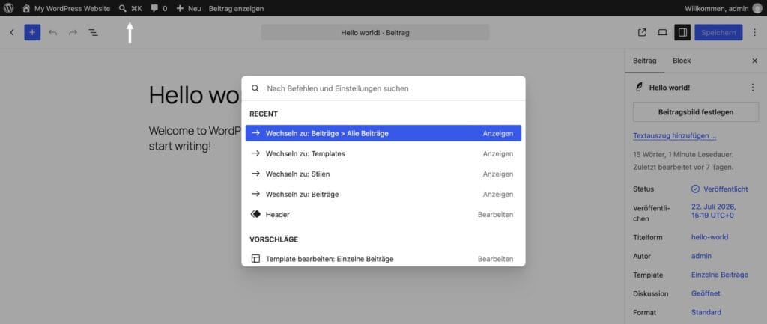
Task: Open the document overview list icon
Action: coord(93,33)
